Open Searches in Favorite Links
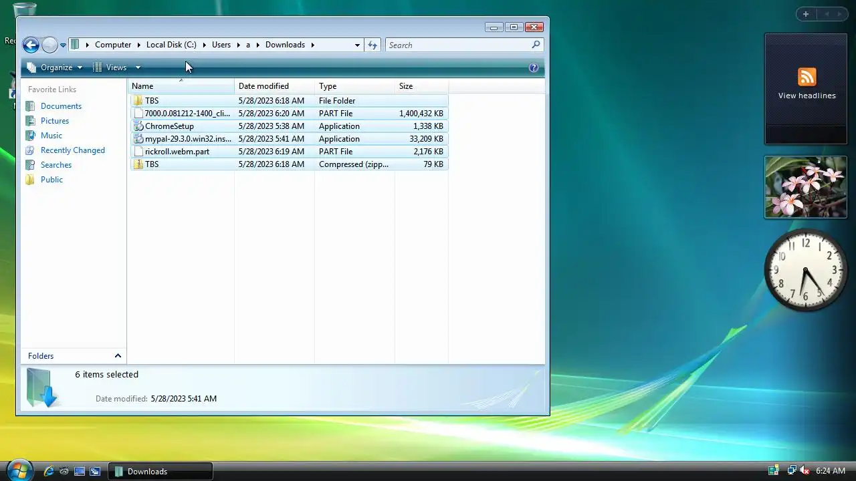 [x=56, y=165]
